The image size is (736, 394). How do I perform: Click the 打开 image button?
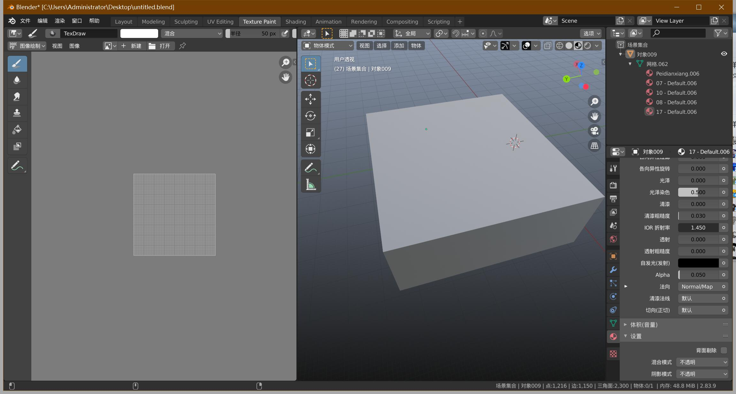coord(161,46)
